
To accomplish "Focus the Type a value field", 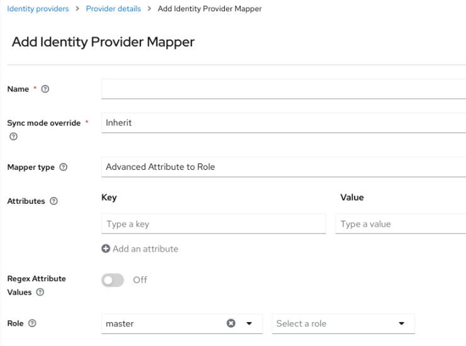I will (x=401, y=224).
